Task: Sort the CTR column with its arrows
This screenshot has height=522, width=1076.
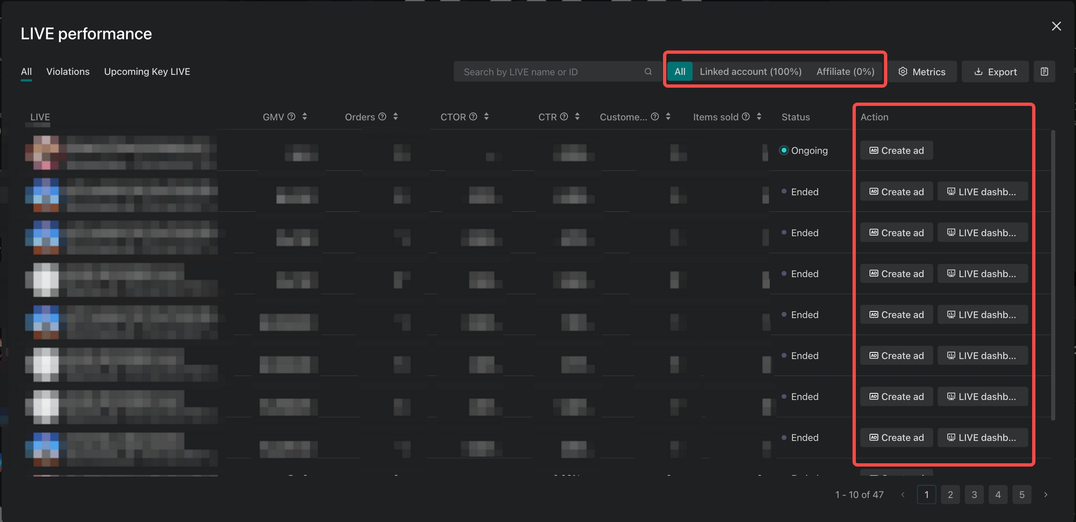Action: point(577,117)
